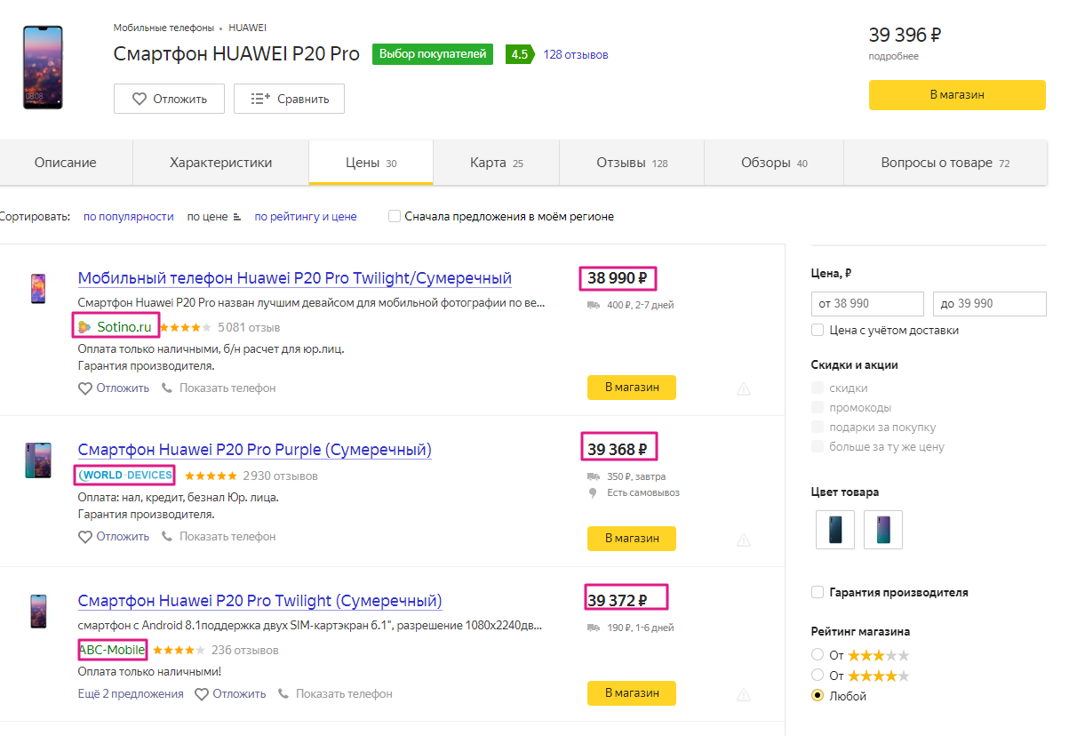Open the Характеристики tab
The height and width of the screenshot is (736, 1085).
pos(221,163)
